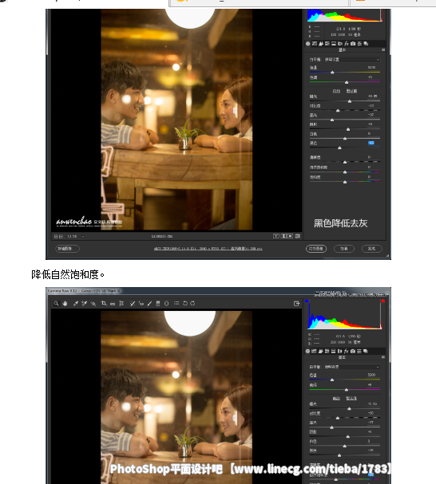The image size is (436, 484).
Task: Expand White Balance dropdown in lower window
Action: coord(352,367)
